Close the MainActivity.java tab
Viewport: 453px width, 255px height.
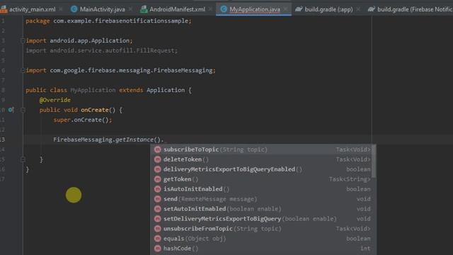(x=130, y=9)
